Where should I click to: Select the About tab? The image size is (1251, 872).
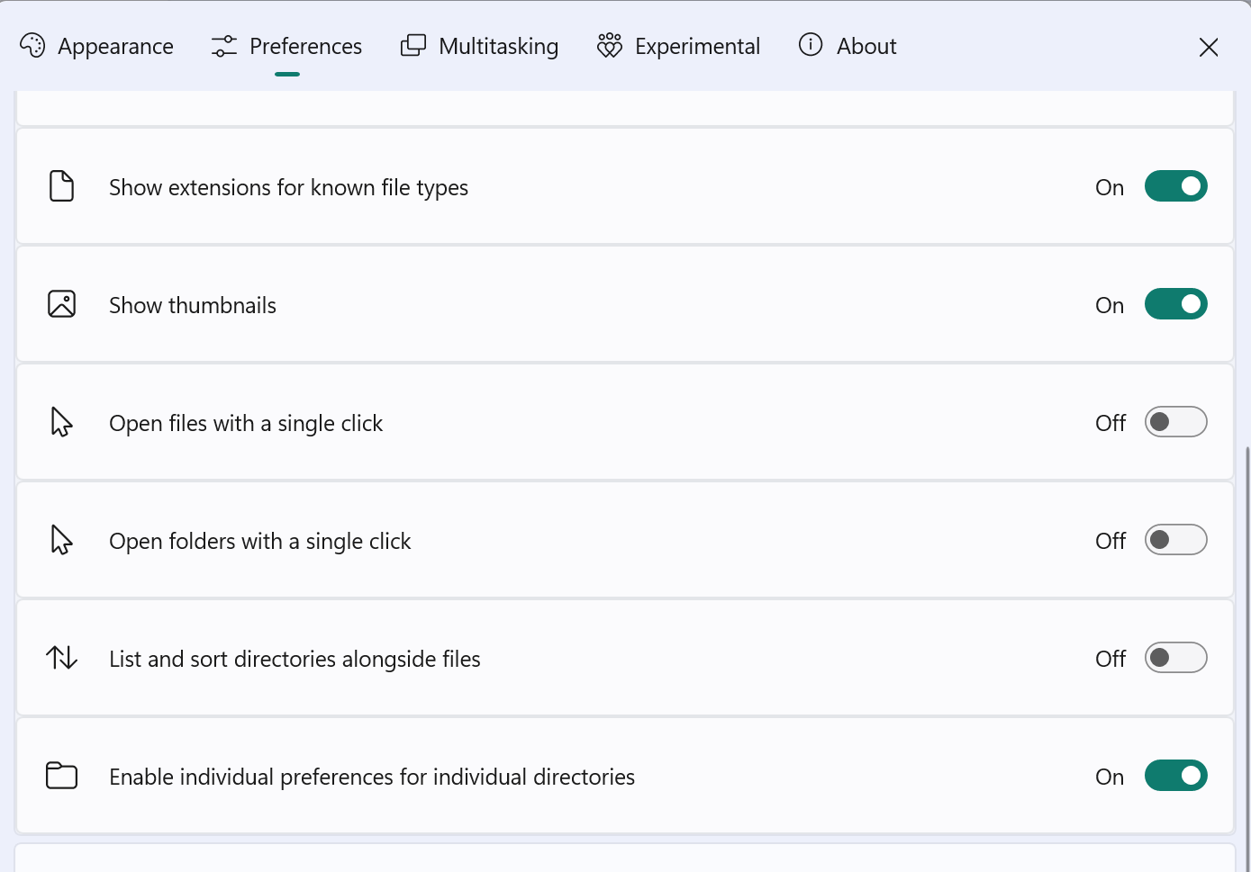coord(847,45)
